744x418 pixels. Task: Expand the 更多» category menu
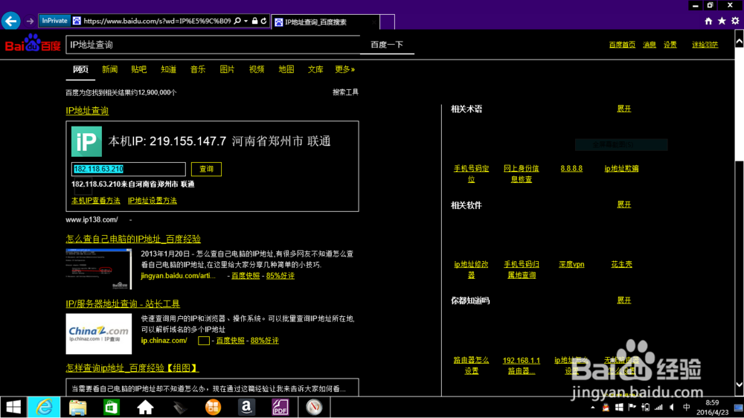(345, 69)
